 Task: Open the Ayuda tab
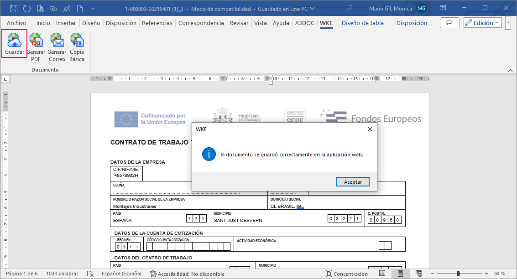[x=281, y=23]
